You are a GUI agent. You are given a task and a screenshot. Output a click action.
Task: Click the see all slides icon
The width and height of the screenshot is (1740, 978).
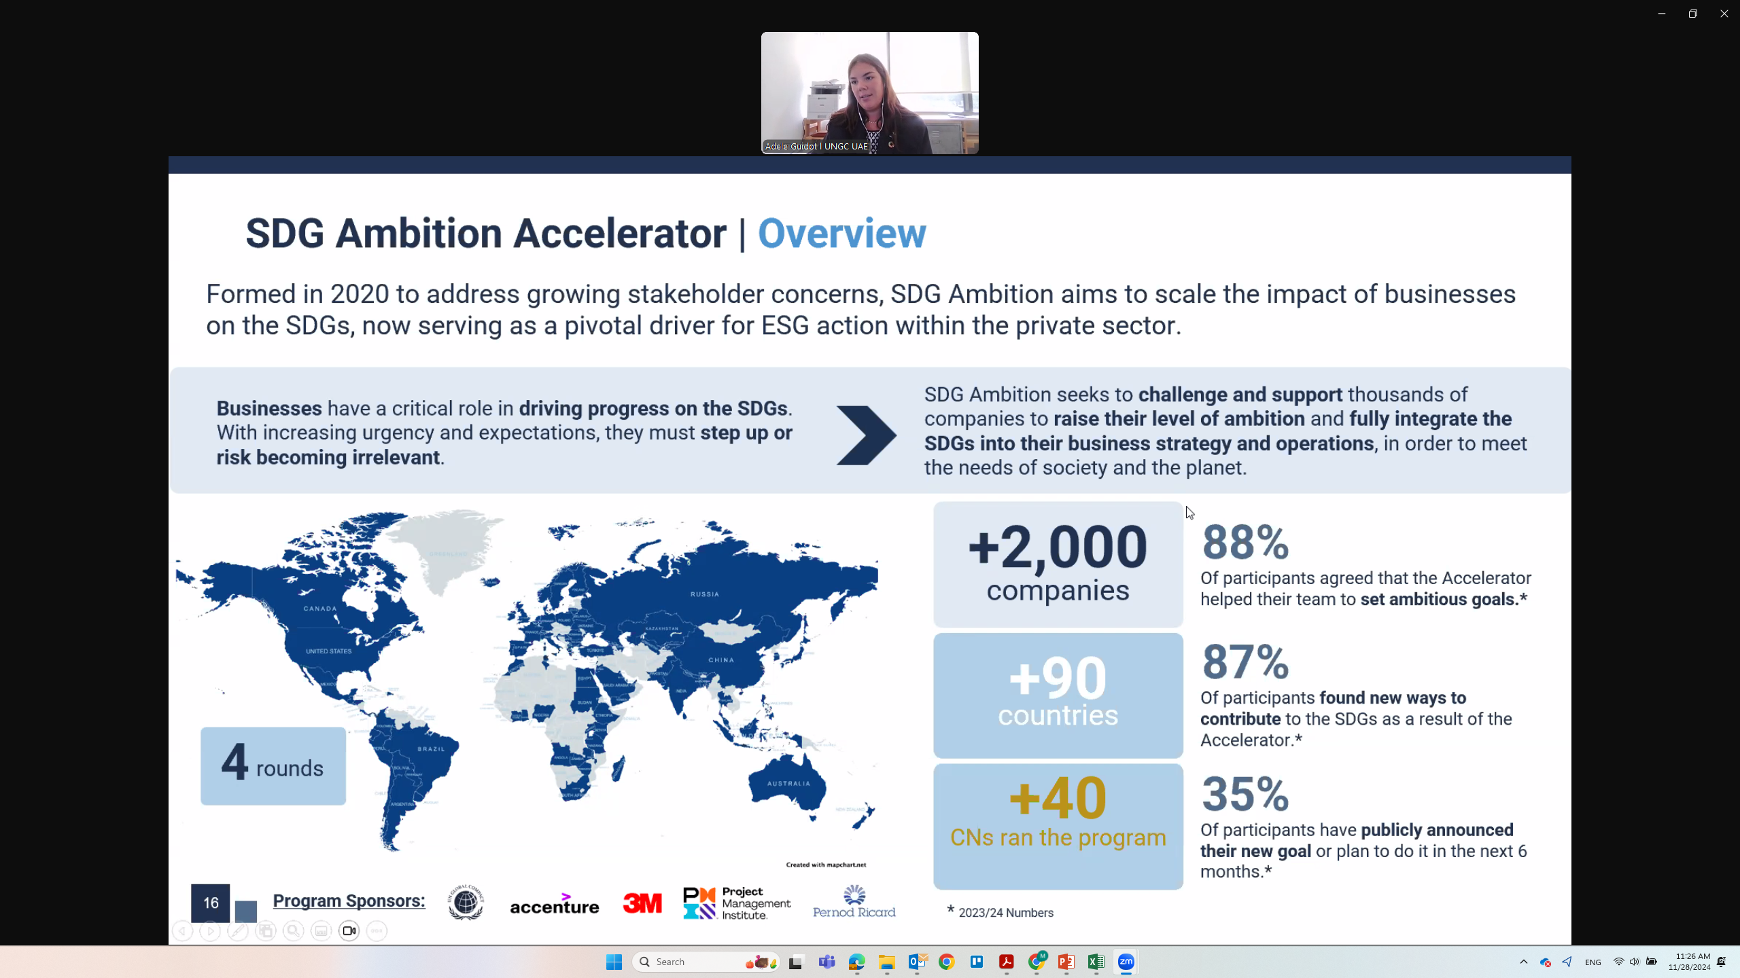coord(266,930)
